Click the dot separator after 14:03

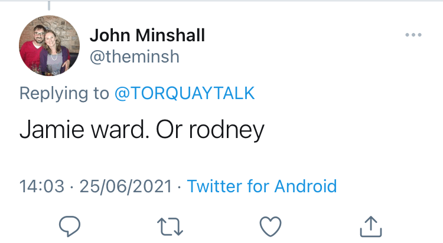click(71, 187)
